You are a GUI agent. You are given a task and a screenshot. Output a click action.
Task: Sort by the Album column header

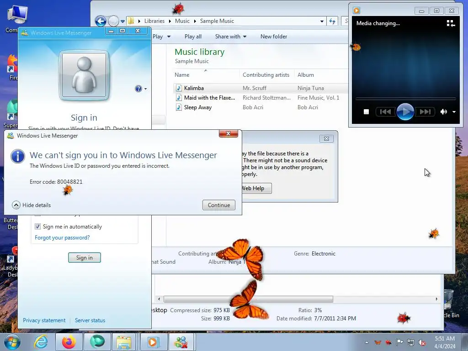coord(321,75)
